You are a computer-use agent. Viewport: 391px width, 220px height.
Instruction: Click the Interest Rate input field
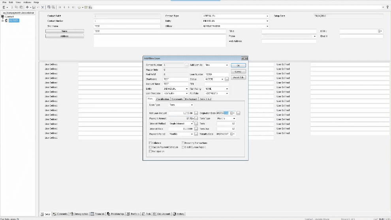[x=181, y=129]
